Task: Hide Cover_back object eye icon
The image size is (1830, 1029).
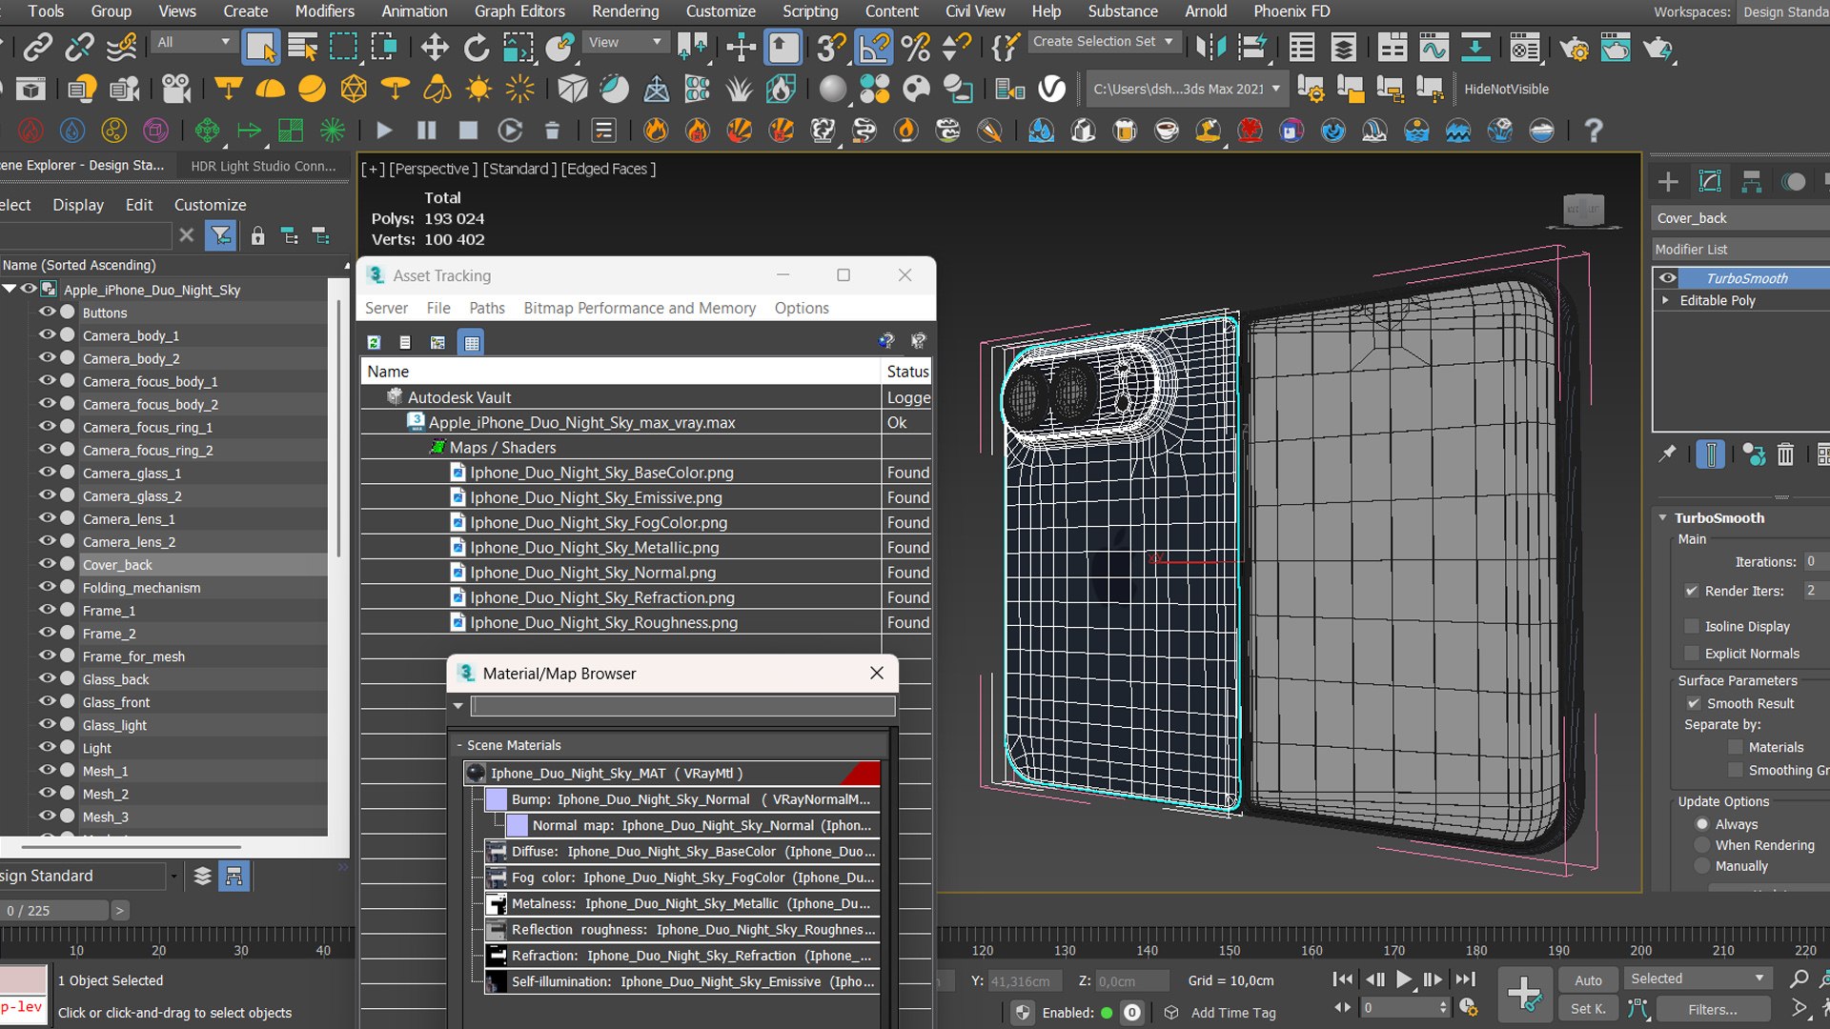Action: click(x=47, y=564)
